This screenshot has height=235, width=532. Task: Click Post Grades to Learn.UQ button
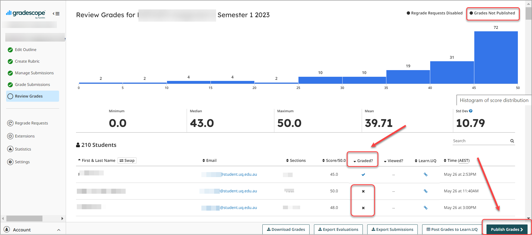(452, 229)
